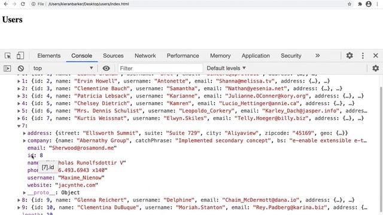Expand entry 4 Chelsey Dietrich

[19, 103]
